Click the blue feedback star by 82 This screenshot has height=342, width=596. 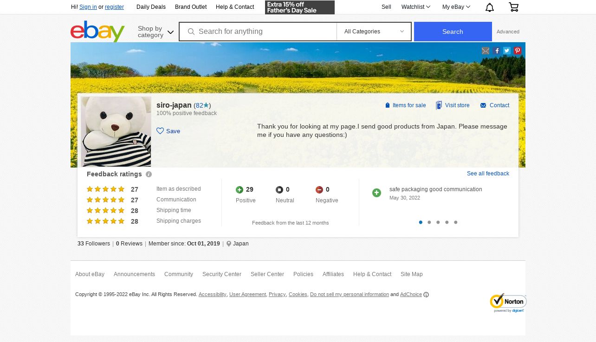pos(206,105)
